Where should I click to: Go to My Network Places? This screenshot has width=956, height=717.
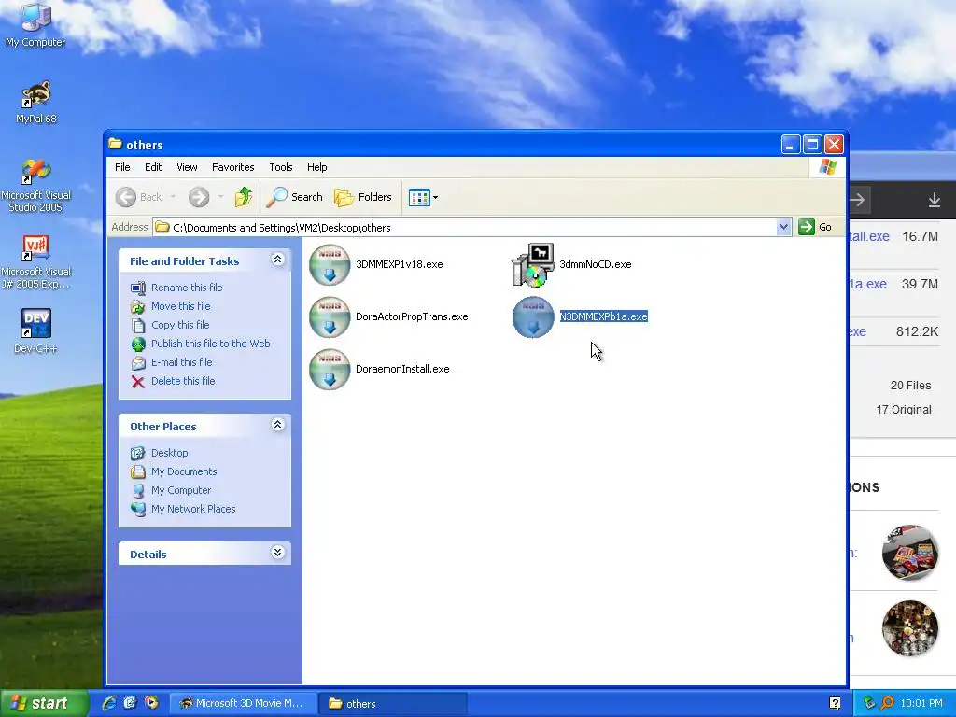(x=193, y=509)
